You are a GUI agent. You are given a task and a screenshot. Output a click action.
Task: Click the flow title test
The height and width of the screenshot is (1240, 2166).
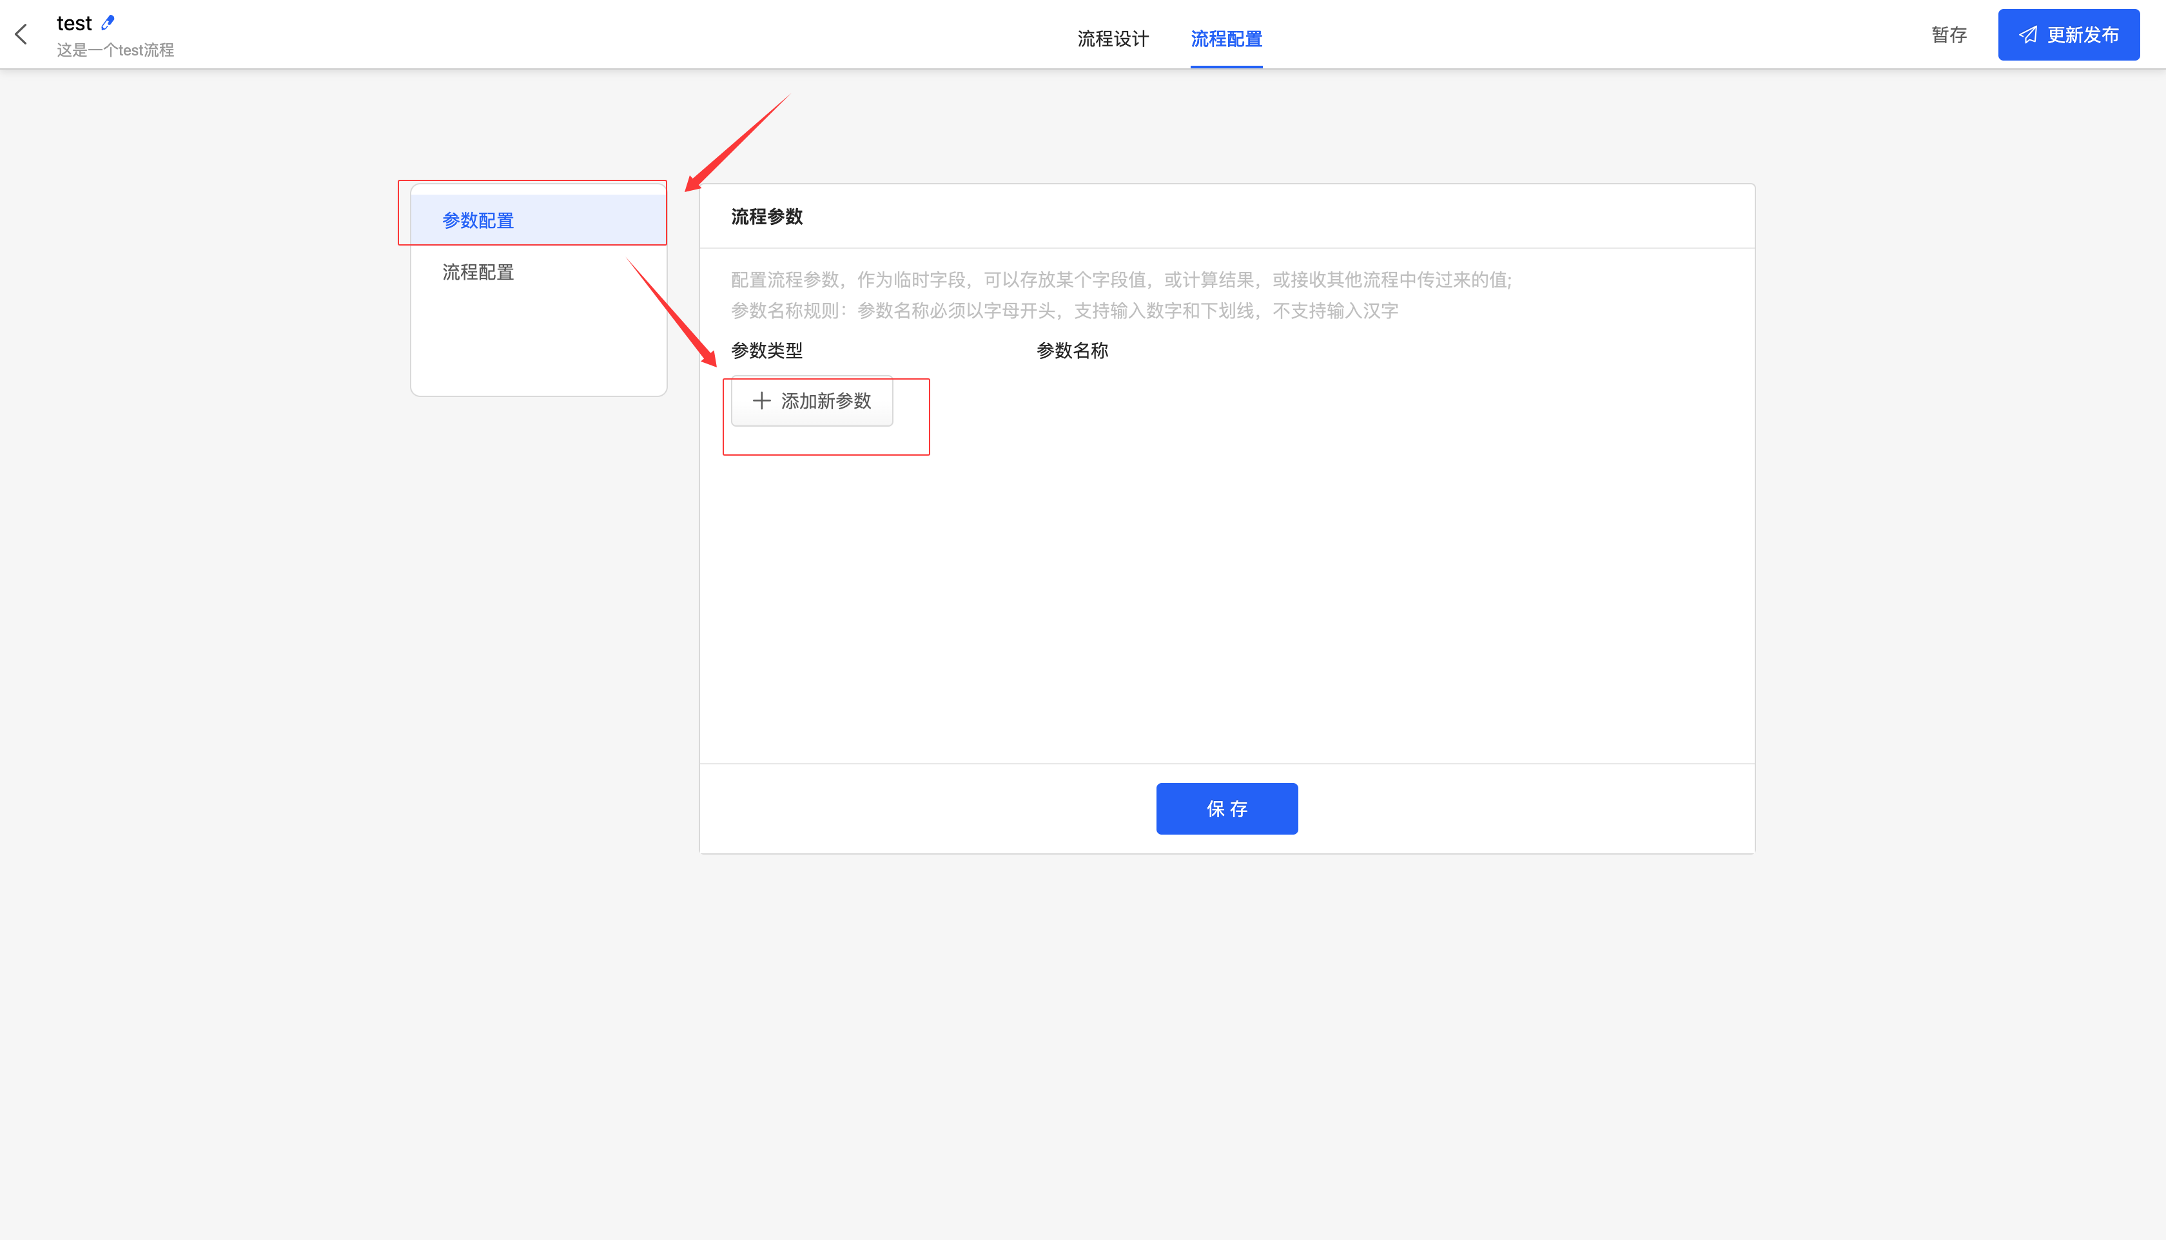pyautogui.click(x=74, y=23)
